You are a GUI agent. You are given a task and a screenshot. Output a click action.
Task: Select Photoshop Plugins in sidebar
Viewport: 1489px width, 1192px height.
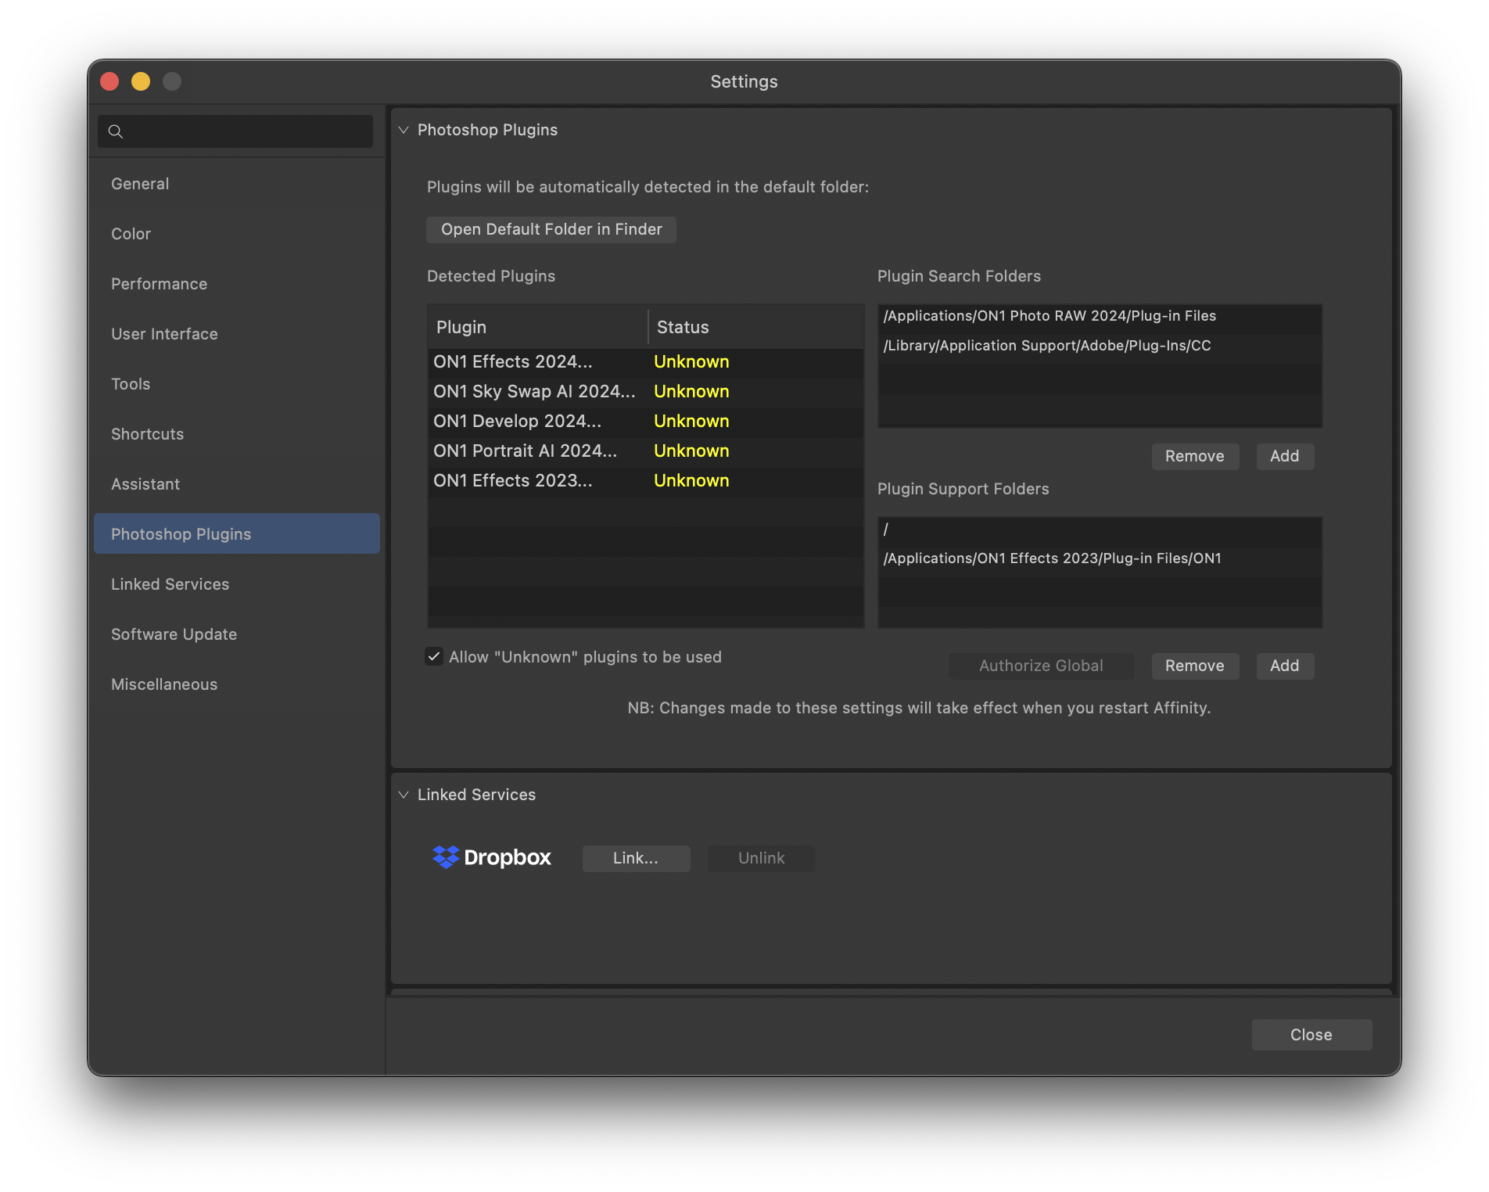pos(236,534)
